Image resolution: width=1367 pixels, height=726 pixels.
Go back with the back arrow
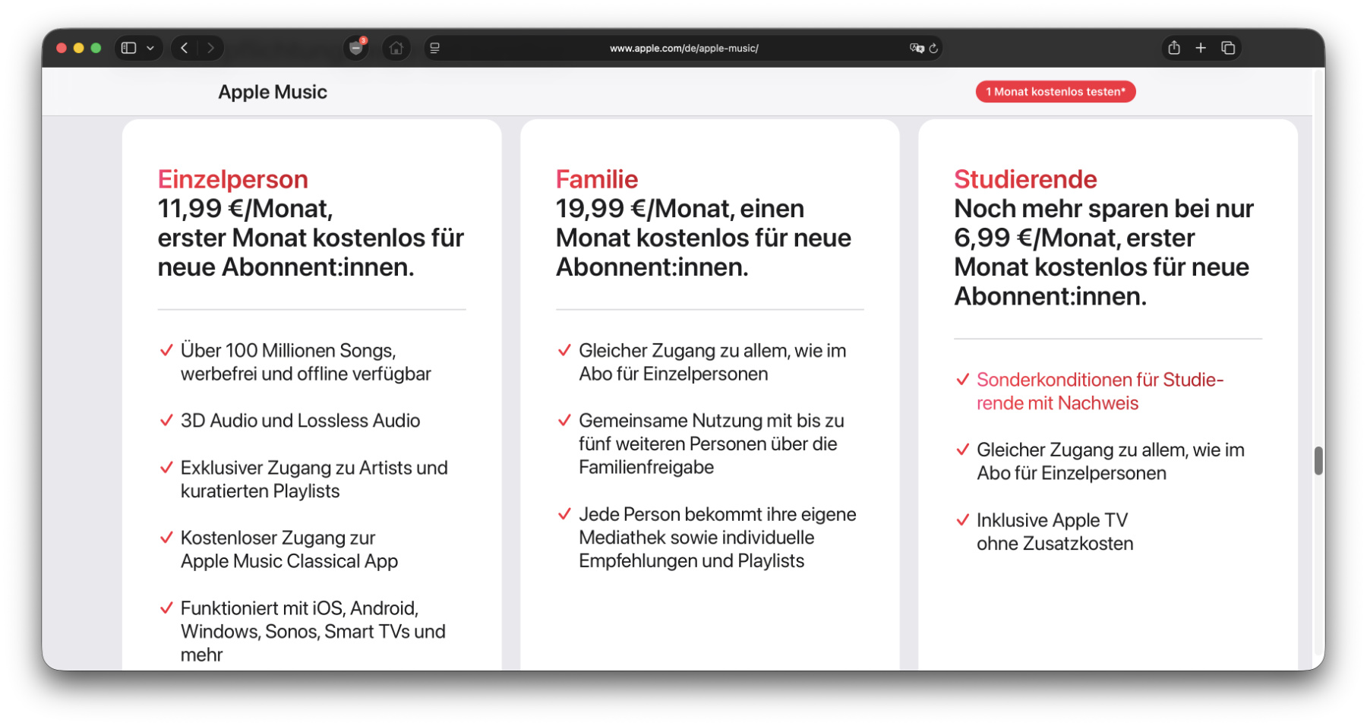pos(185,48)
